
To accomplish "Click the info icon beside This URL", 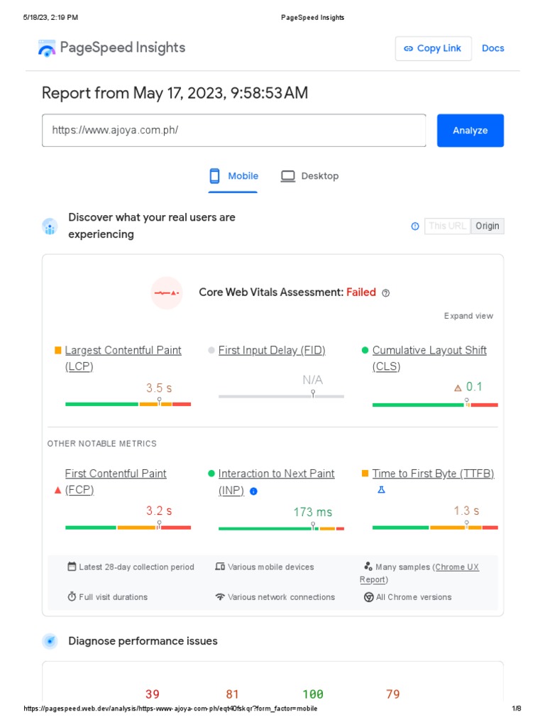I will click(415, 226).
